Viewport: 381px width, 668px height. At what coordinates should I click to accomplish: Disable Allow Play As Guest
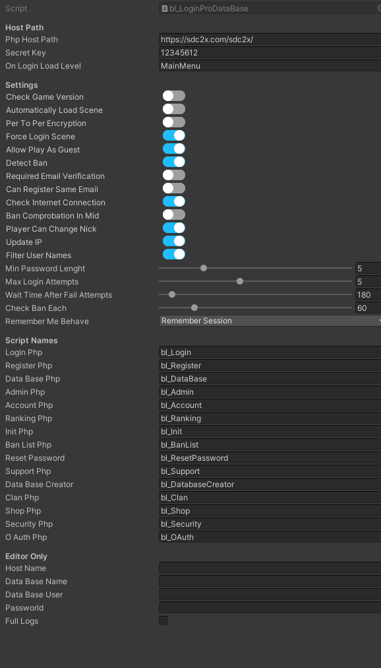click(174, 149)
